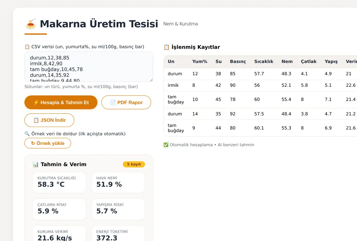Click the Nem & Kurutma subtitle
The width and height of the screenshot is (357, 241).
(x=181, y=24)
